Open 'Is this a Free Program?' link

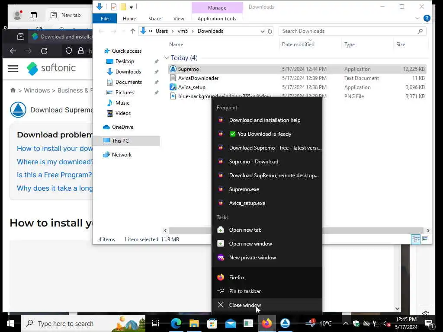coord(54,175)
